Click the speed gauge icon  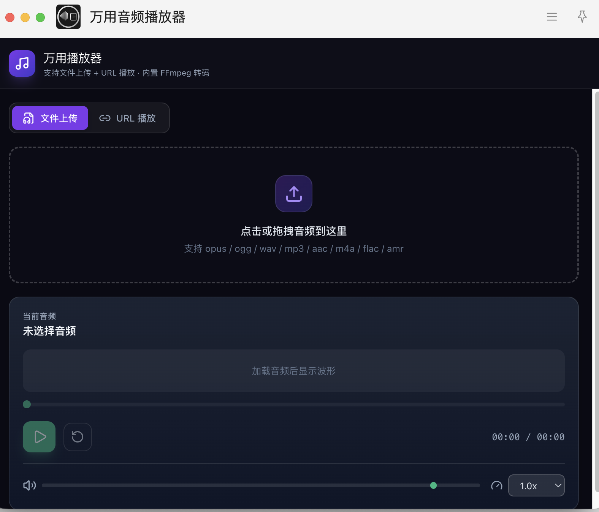[496, 486]
